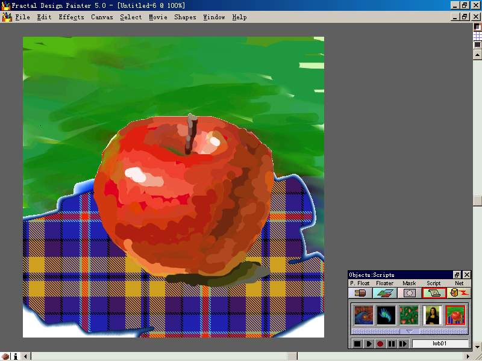Open the P. Float plugin floaters icon
This screenshot has width=482, height=361.
pos(360,293)
